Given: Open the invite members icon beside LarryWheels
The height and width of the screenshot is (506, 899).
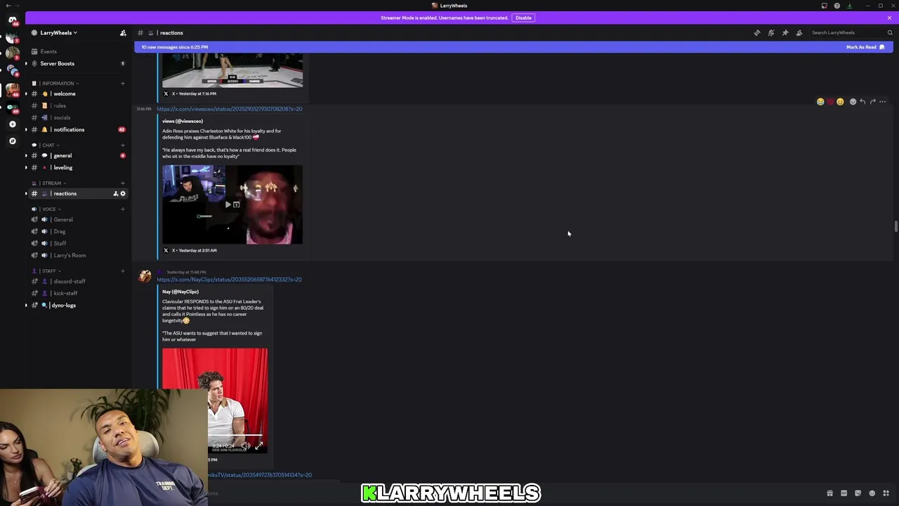Looking at the screenshot, I should [x=123, y=33].
